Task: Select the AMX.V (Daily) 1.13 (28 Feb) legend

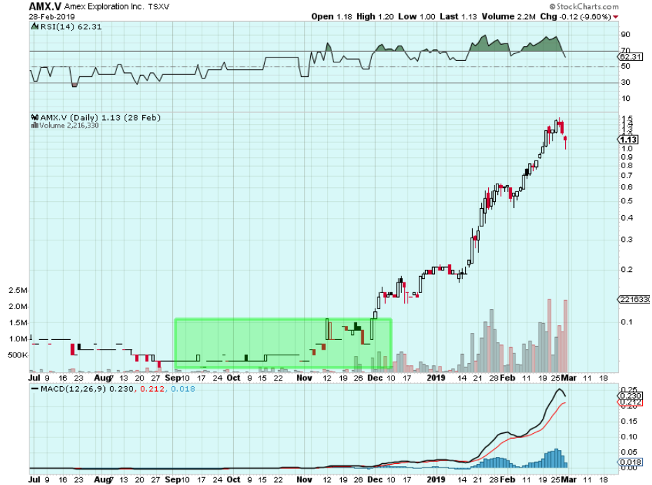Action: point(100,118)
